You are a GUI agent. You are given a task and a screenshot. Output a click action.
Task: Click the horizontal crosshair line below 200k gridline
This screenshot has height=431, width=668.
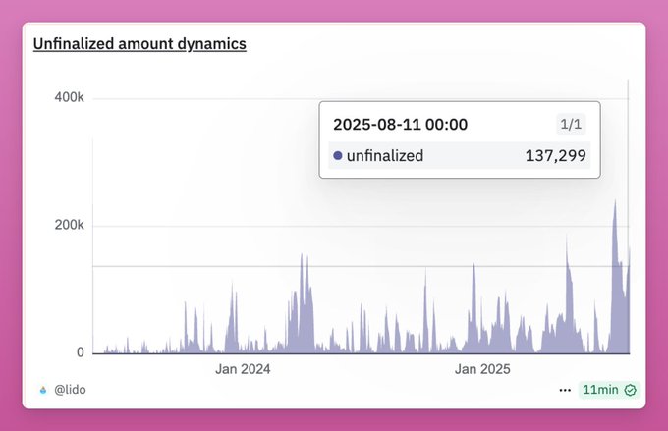pos(361,267)
